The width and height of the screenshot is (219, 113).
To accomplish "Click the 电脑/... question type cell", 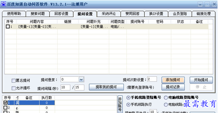I will (117, 27).
